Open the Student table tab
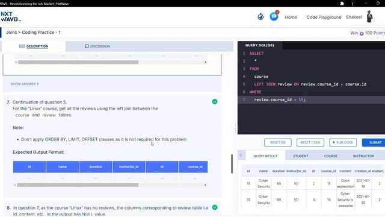The image size is (385, 217). pos(301,156)
